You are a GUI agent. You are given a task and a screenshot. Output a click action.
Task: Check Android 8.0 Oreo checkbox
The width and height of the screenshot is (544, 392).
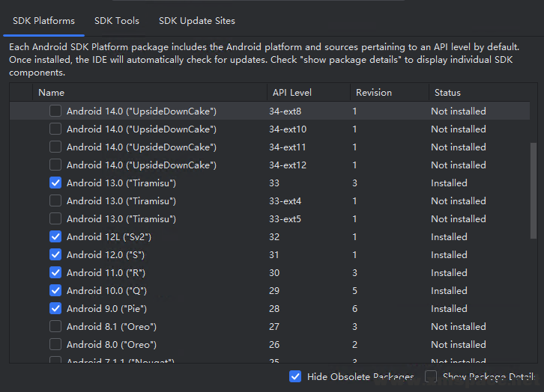(55, 344)
